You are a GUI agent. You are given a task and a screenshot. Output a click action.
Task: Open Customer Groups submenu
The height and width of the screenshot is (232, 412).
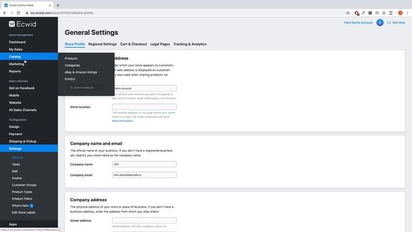tap(24, 185)
